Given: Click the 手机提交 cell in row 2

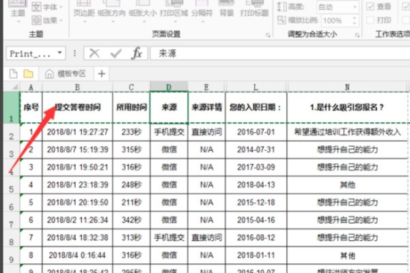Looking at the screenshot, I should pos(169,132).
